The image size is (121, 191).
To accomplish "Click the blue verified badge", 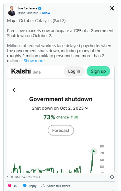I will point(40,8).
